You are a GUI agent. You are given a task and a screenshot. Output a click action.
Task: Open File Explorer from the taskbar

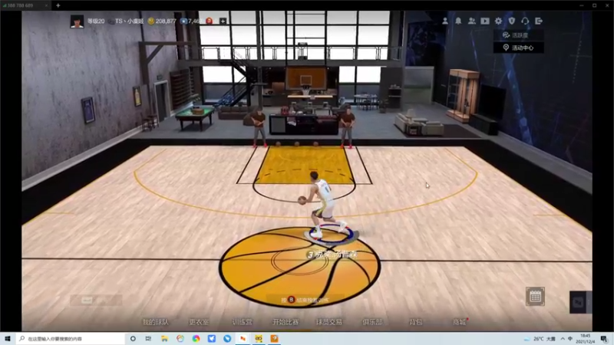[x=164, y=338]
